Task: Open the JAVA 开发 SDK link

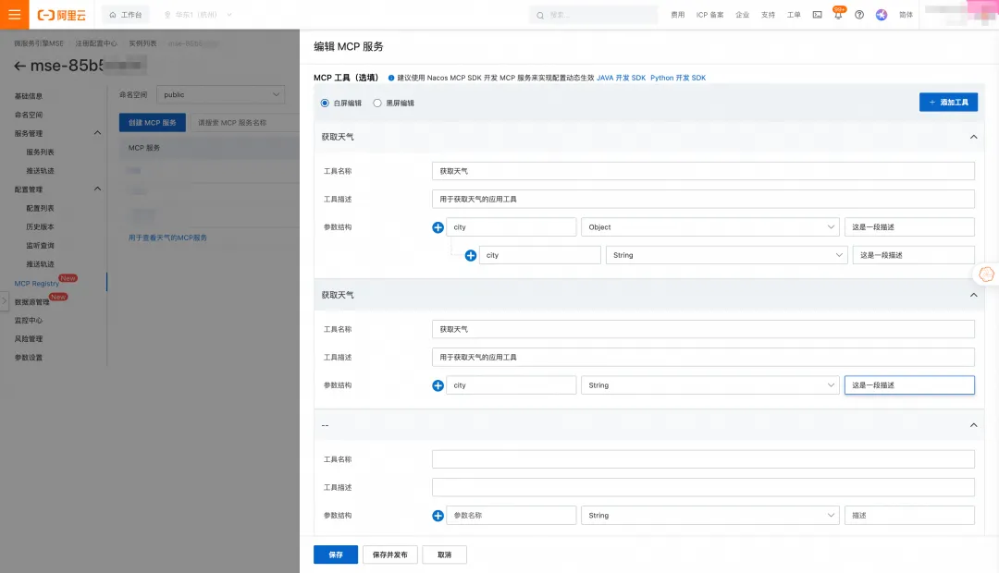Action: [x=621, y=78]
